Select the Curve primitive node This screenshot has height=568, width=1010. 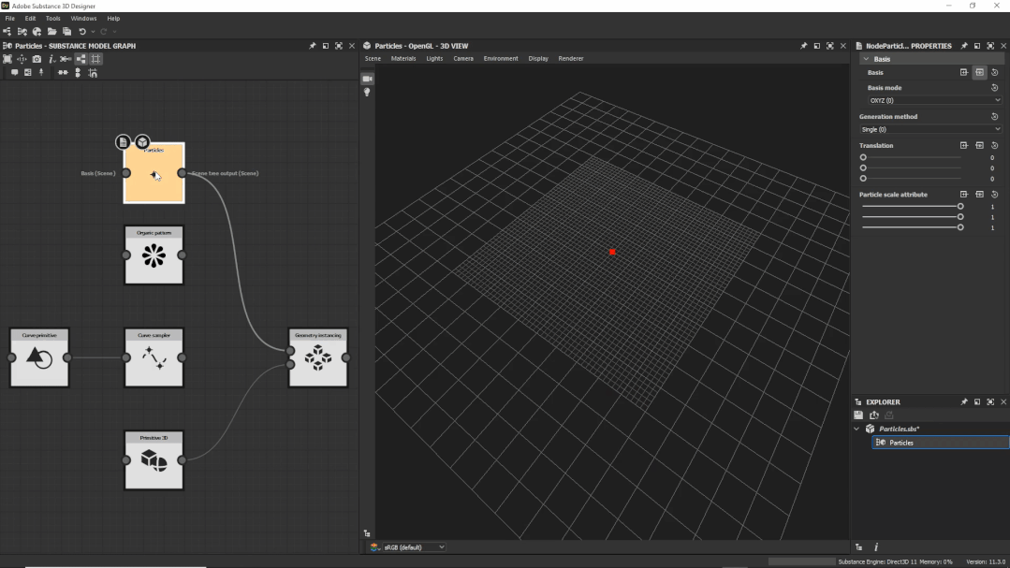[x=39, y=357]
